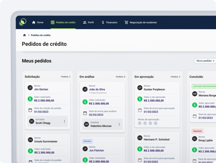
Task: Click the HS avatar of Hermann P. Schnitzel
Action: coord(140,138)
